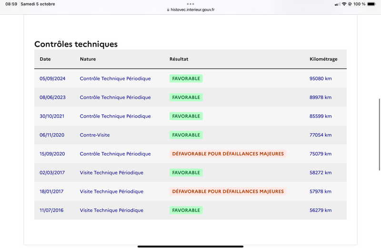Click the FAVORABLE badge for 05/09/2024

click(186, 79)
